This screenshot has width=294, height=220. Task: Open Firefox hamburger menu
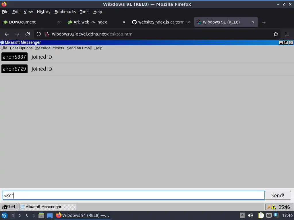click(287, 34)
